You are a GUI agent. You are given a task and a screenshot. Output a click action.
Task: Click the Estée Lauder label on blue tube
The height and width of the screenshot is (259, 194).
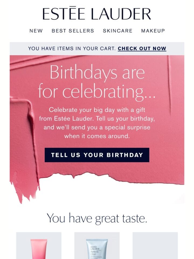pyautogui.click(x=95, y=248)
